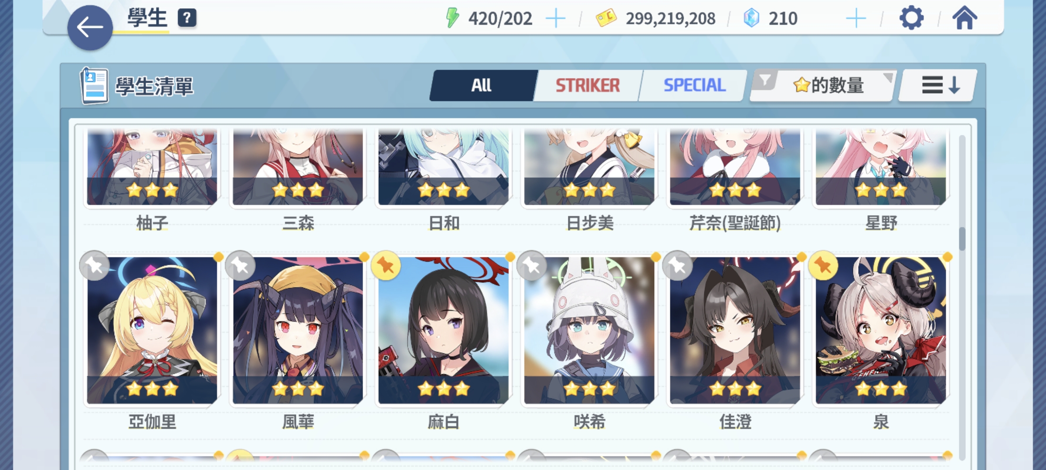Viewport: 1046px width, 470px height.
Task: Toggle the descending sort order button
Action: tap(938, 85)
